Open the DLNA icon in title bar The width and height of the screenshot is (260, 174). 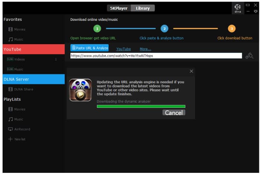238,8
